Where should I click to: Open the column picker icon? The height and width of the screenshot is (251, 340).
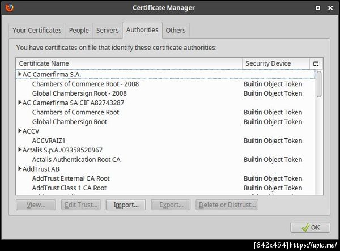coord(316,63)
